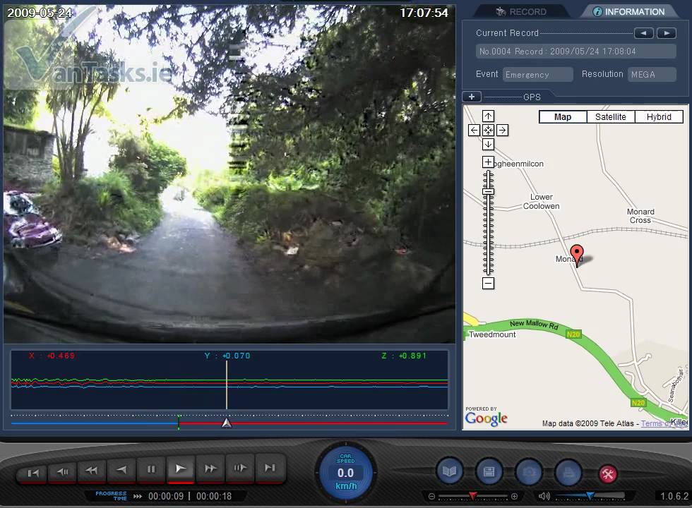Step one frame backward
The width and height of the screenshot is (692, 508).
[x=63, y=472]
